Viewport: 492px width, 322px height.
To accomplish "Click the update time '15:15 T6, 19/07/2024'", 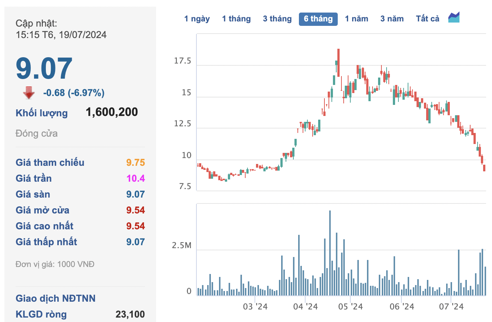I will click(x=61, y=35).
